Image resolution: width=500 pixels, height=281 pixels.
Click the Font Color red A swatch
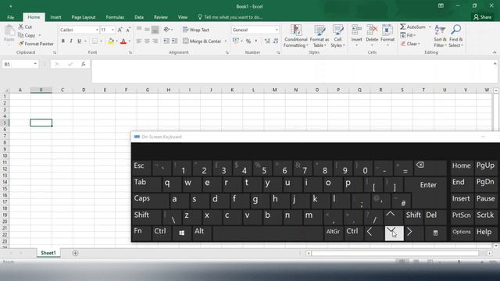pos(123,41)
